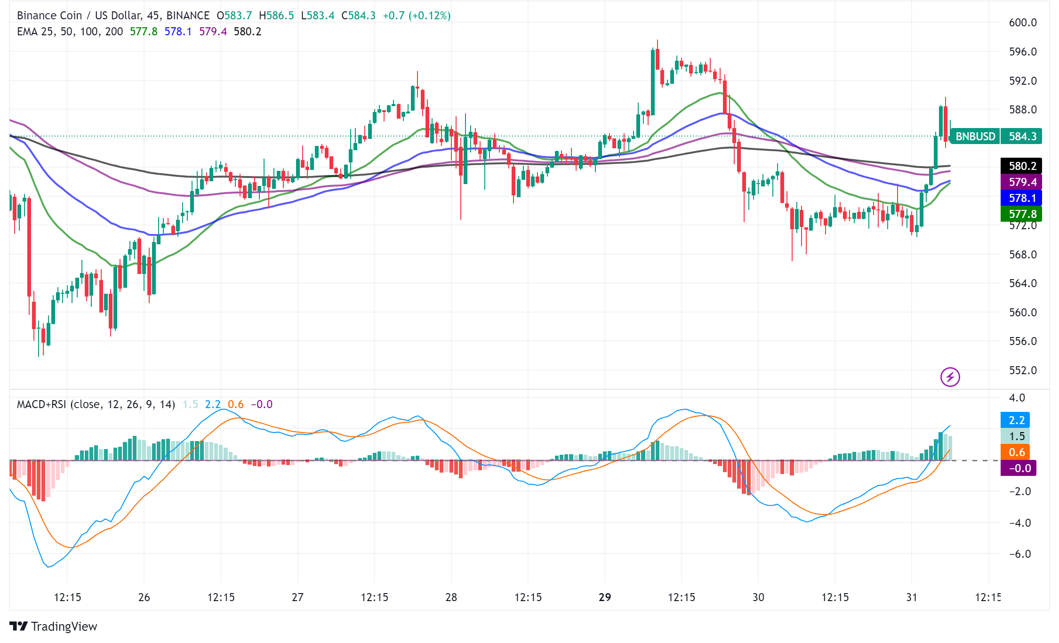Click black EMA legend value 580.2
This screenshot has width=1059, height=643.
coord(248,32)
